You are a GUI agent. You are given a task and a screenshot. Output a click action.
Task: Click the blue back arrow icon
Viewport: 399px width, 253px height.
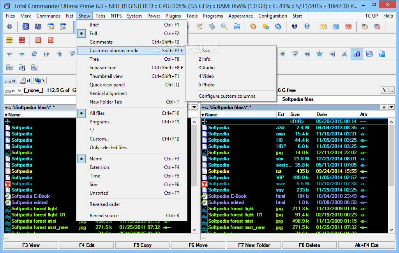coord(9,54)
